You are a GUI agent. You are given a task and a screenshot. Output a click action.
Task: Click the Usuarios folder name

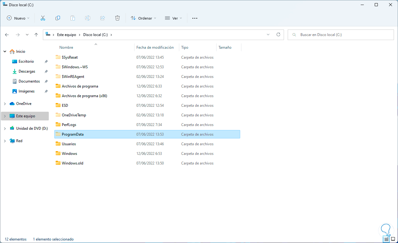click(69, 144)
